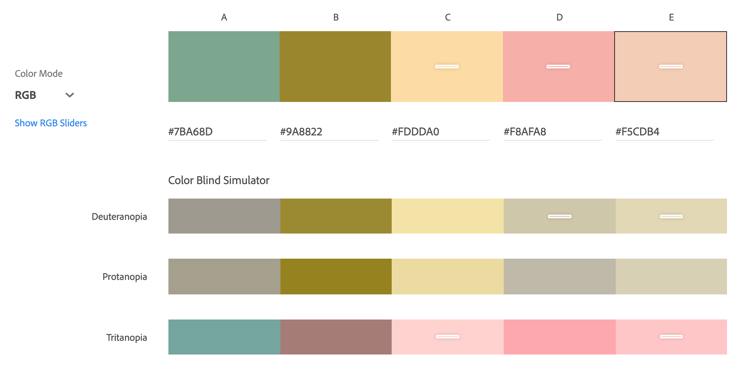Click Deuteranopia conflict marker in column E
Image resolution: width=743 pixels, height=372 pixels.
coord(671,216)
